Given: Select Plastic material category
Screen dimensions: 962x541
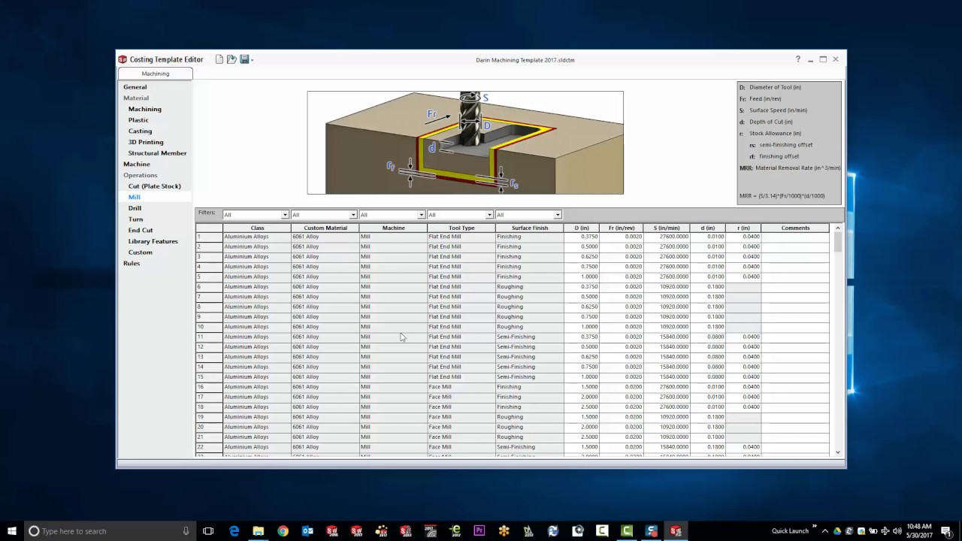Looking at the screenshot, I should (138, 120).
